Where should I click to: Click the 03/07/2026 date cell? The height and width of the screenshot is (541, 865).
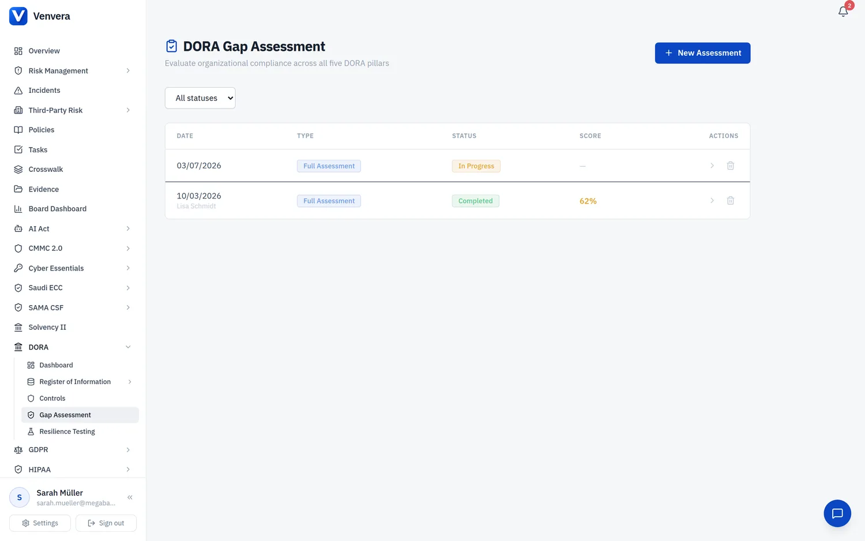click(199, 166)
